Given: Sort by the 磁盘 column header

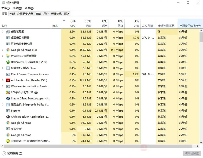Looking at the screenshot, I should (x=101, y=24).
